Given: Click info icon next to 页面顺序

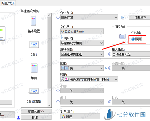Looking at the screenshot, I should (110, 68).
